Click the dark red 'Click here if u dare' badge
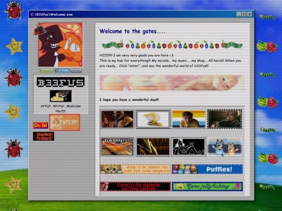282x211 pixels. tap(43, 136)
